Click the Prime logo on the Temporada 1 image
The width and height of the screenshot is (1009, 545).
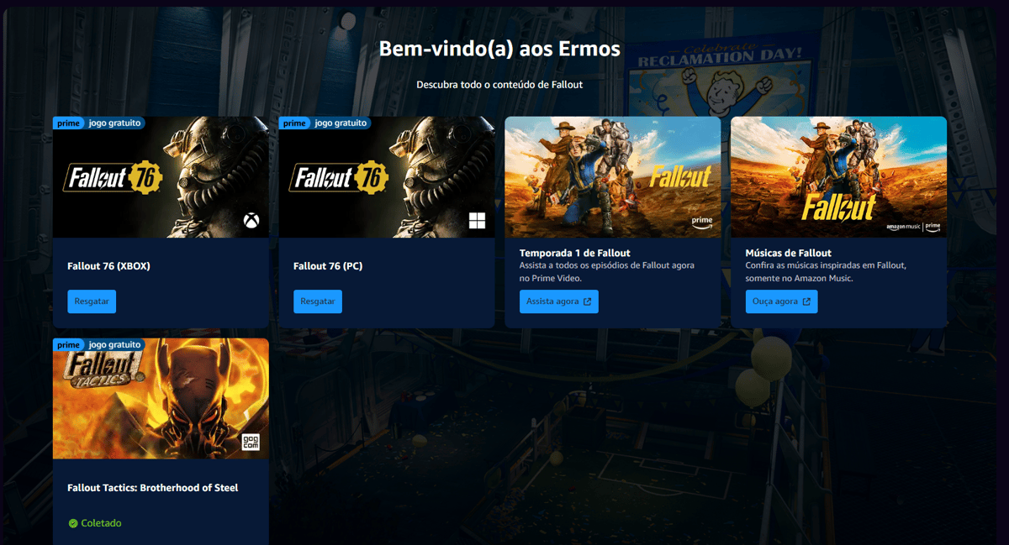(x=701, y=222)
